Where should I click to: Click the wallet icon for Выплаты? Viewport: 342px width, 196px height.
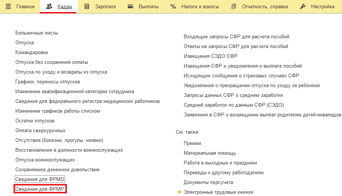click(x=130, y=6)
